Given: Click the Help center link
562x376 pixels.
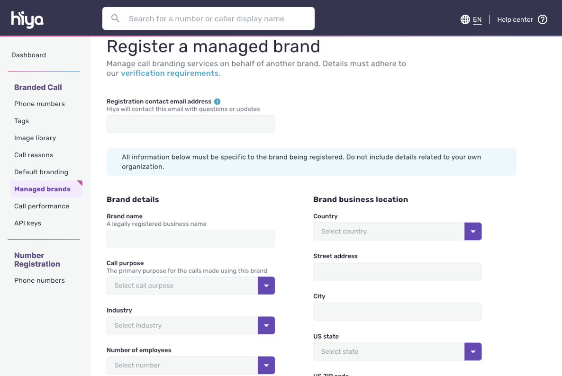Looking at the screenshot, I should pyautogui.click(x=515, y=19).
